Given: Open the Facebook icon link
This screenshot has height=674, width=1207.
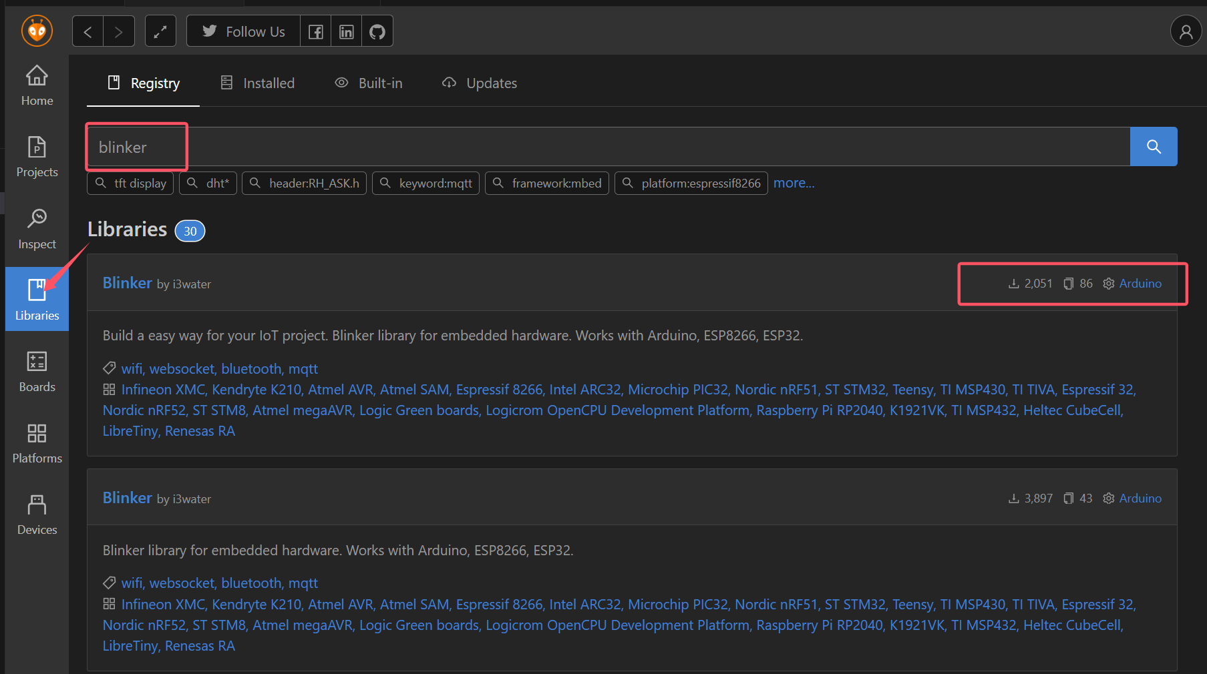Looking at the screenshot, I should [x=315, y=31].
